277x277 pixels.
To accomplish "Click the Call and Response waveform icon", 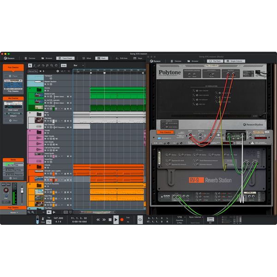I will 39,150.
